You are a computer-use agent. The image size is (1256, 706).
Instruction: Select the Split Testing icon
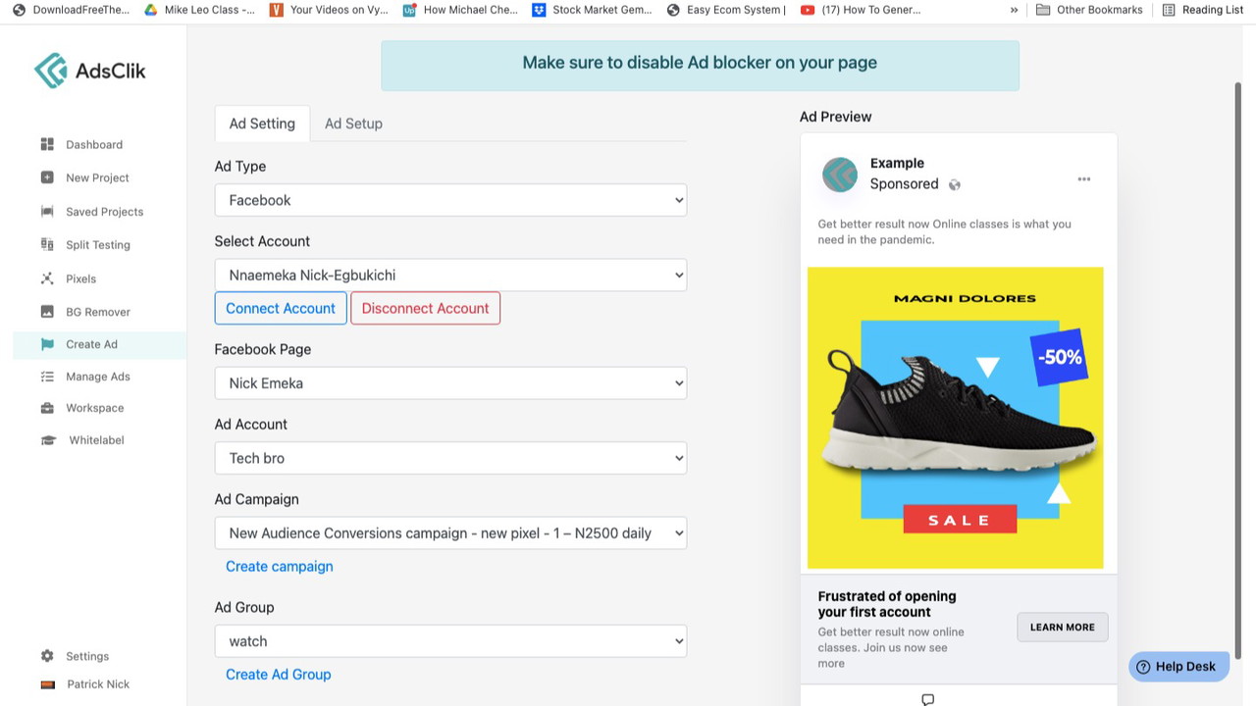click(x=47, y=245)
